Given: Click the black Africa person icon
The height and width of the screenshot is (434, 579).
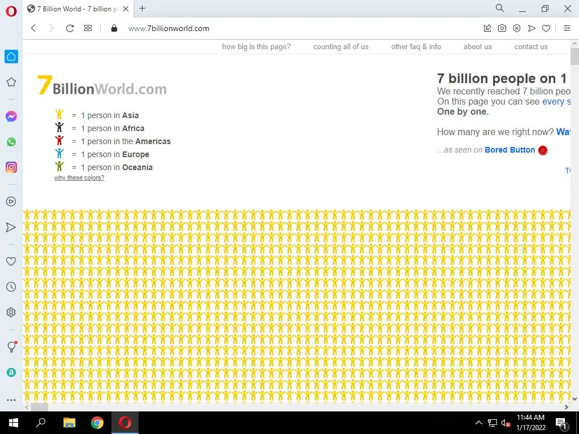Looking at the screenshot, I should coord(59,127).
